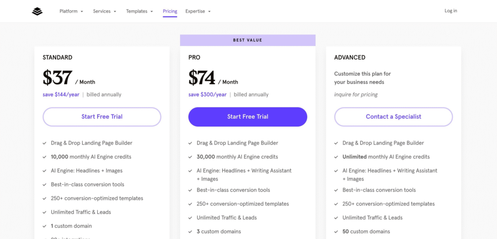Click Contact a Specialist button

tap(393, 117)
